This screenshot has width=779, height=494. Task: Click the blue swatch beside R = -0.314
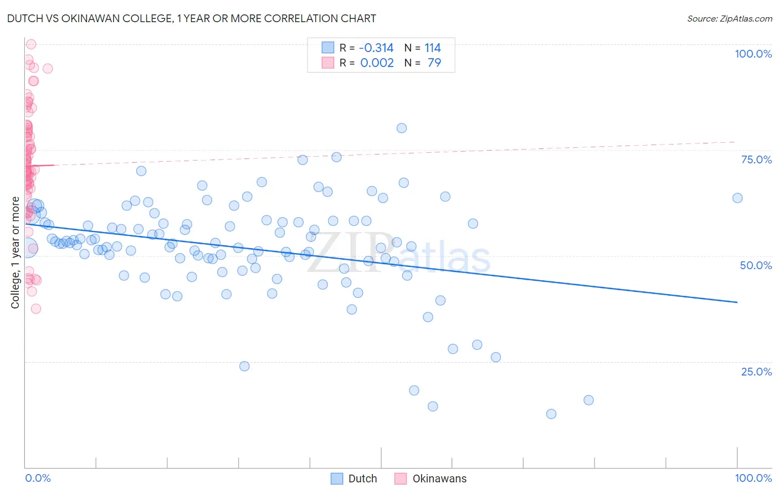pyautogui.click(x=328, y=48)
